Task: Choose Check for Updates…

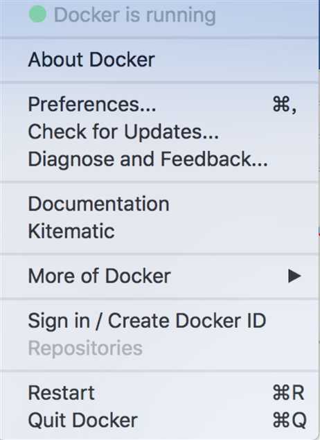Action: point(159,132)
